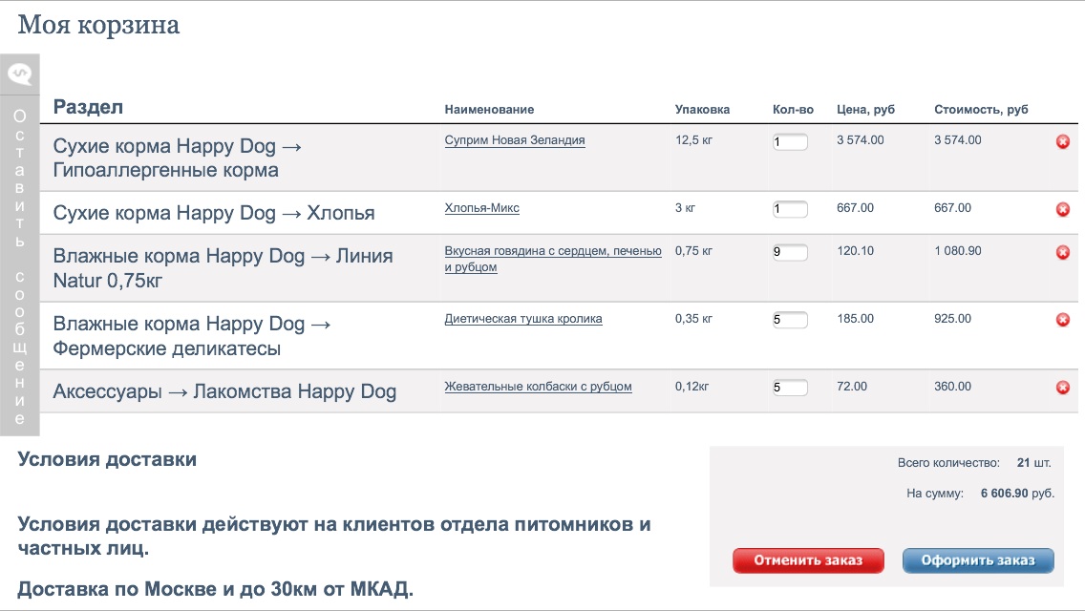The image size is (1085, 611).
Task: Click the 12,5 кг packaging cell
Action: [694, 140]
